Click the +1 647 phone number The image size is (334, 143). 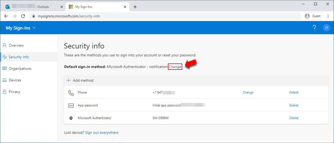pyautogui.click(x=158, y=92)
